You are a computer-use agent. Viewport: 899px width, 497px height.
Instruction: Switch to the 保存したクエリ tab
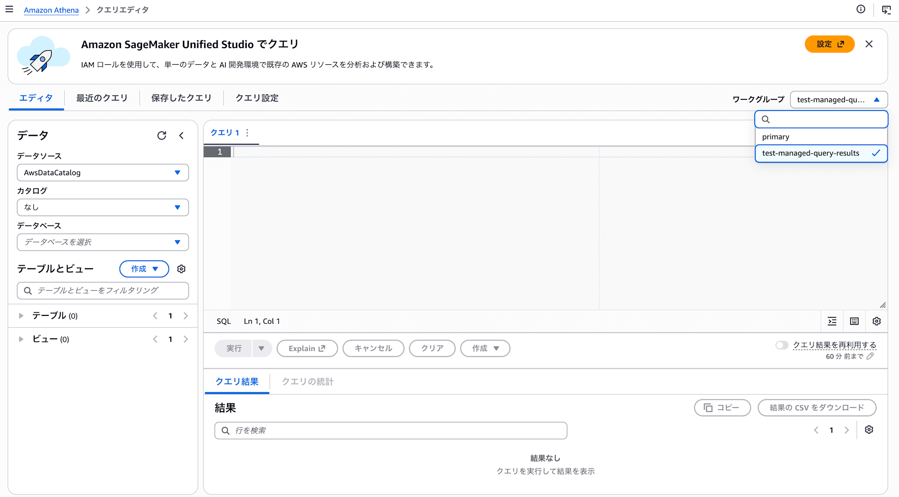tap(181, 98)
